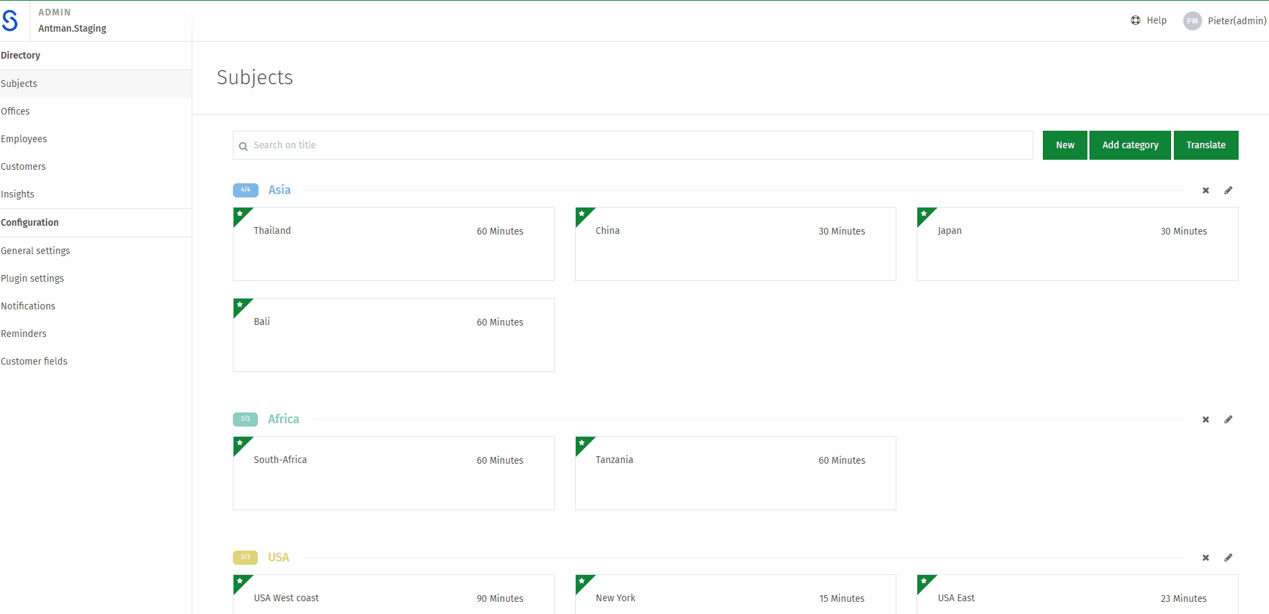1269x614 pixels.
Task: Click the star flag on the China card
Action: pyautogui.click(x=583, y=214)
